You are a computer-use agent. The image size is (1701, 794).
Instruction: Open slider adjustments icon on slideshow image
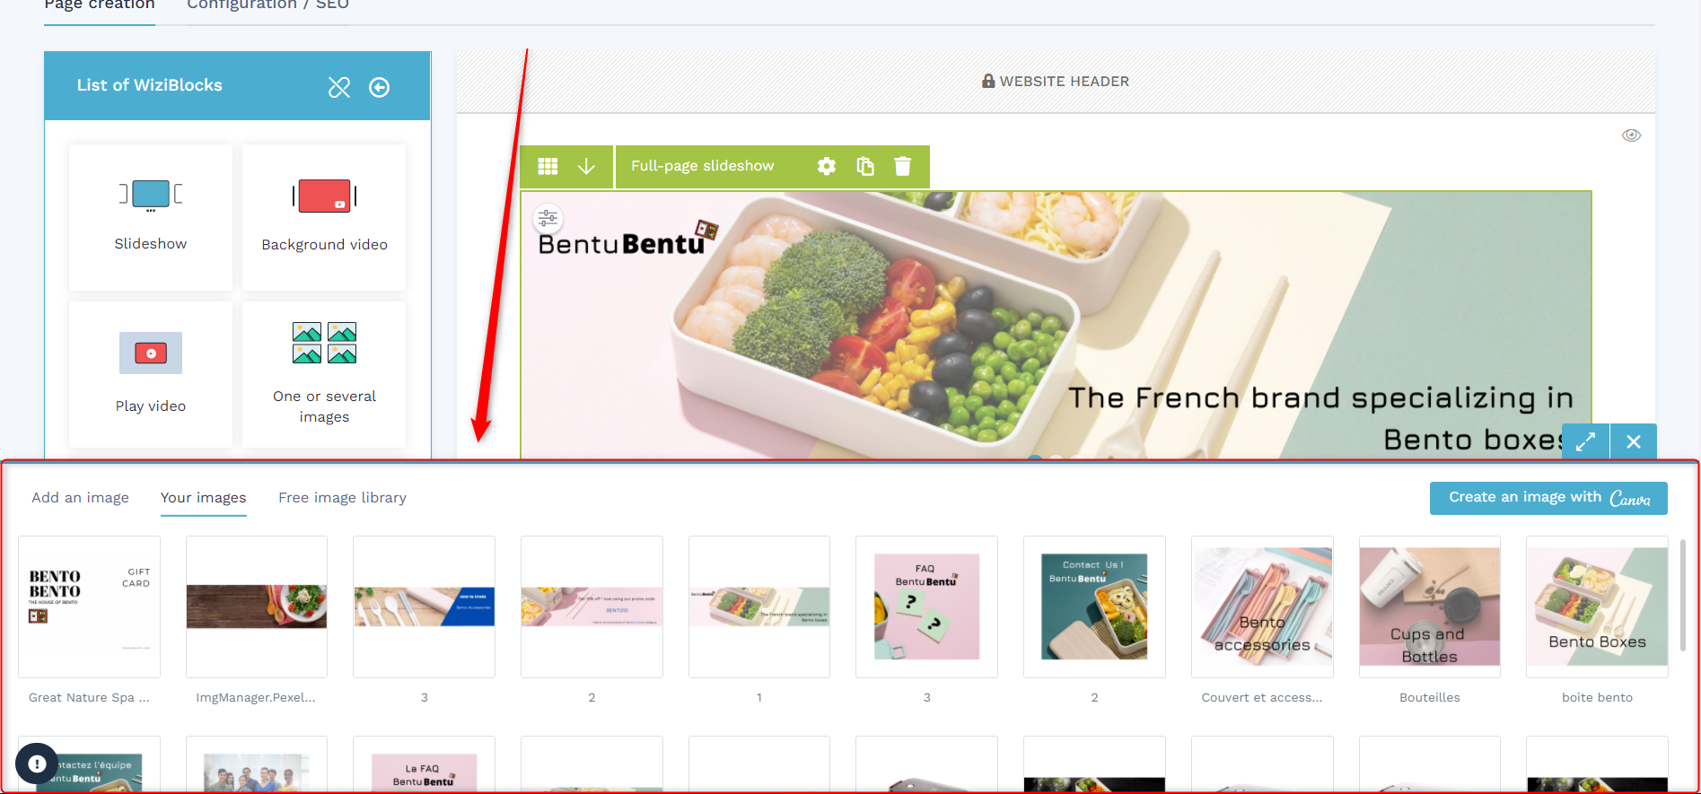[x=548, y=218]
